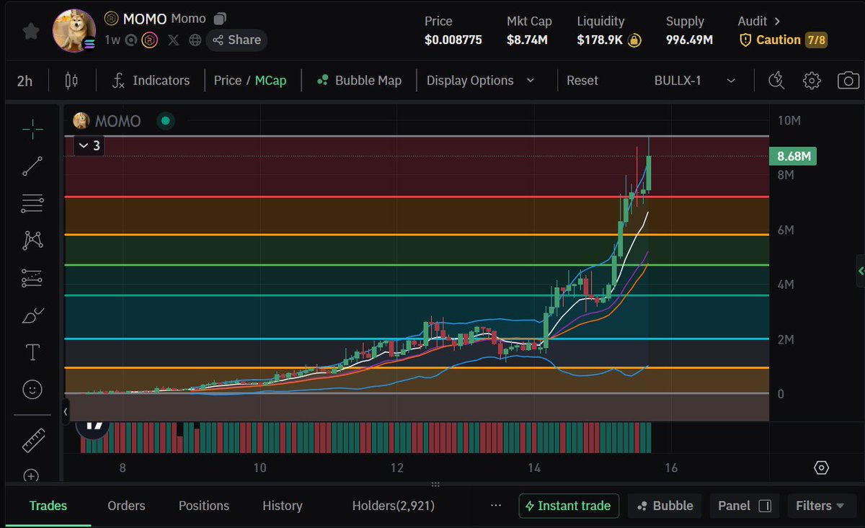Switch to the History tab

(x=283, y=506)
